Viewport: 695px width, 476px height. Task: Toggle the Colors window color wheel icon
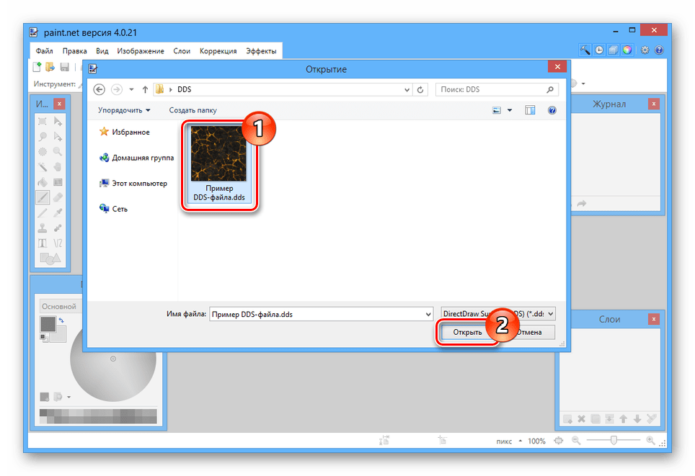click(627, 50)
